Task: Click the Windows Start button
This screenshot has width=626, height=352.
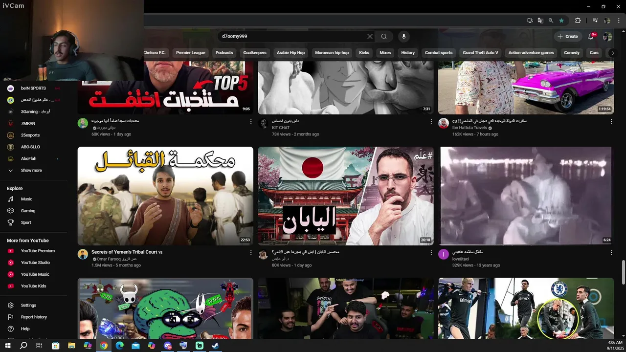Action: (8, 345)
